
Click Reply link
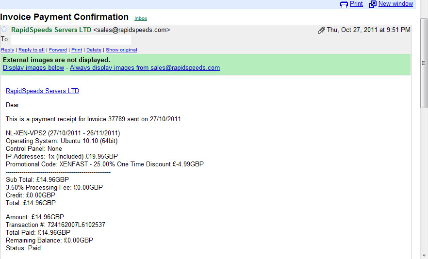(x=8, y=49)
